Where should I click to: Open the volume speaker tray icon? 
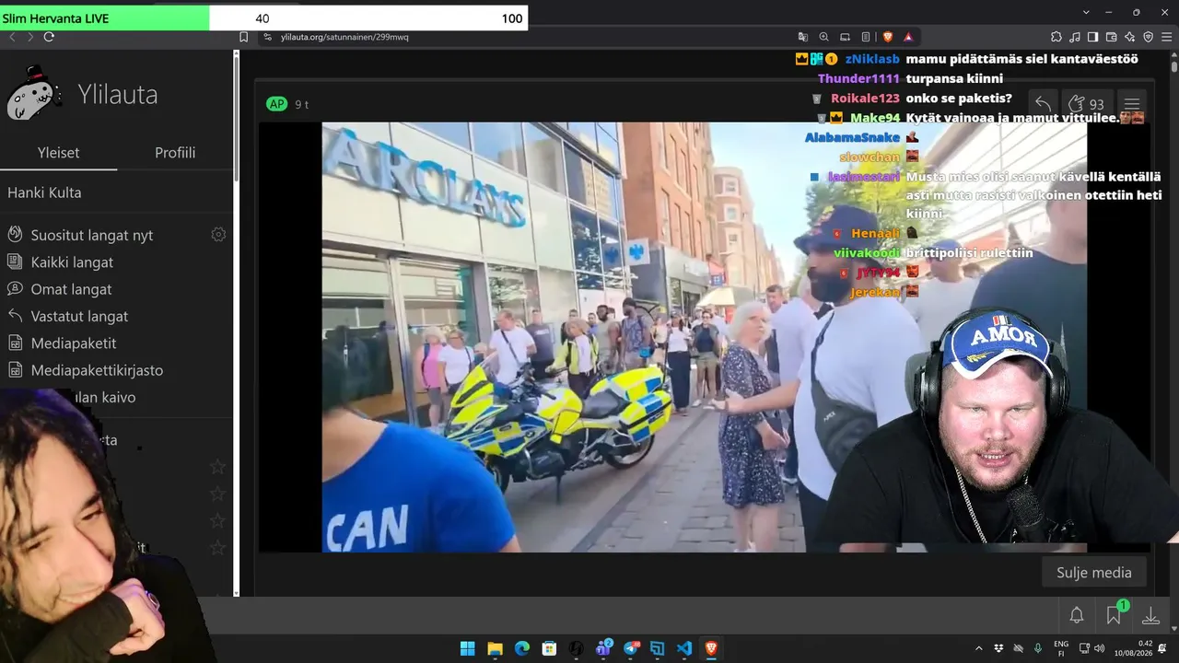(x=1101, y=648)
